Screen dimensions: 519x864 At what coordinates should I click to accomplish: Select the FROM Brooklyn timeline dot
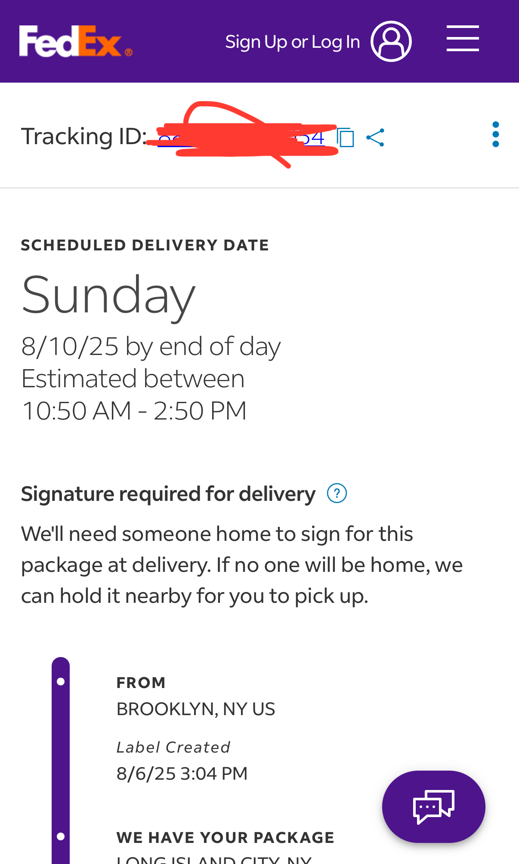[61, 682]
